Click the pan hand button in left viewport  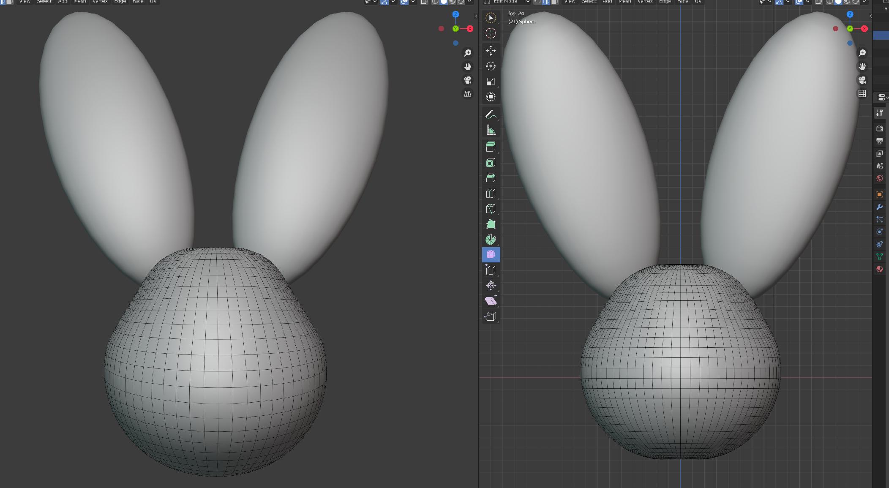click(468, 66)
